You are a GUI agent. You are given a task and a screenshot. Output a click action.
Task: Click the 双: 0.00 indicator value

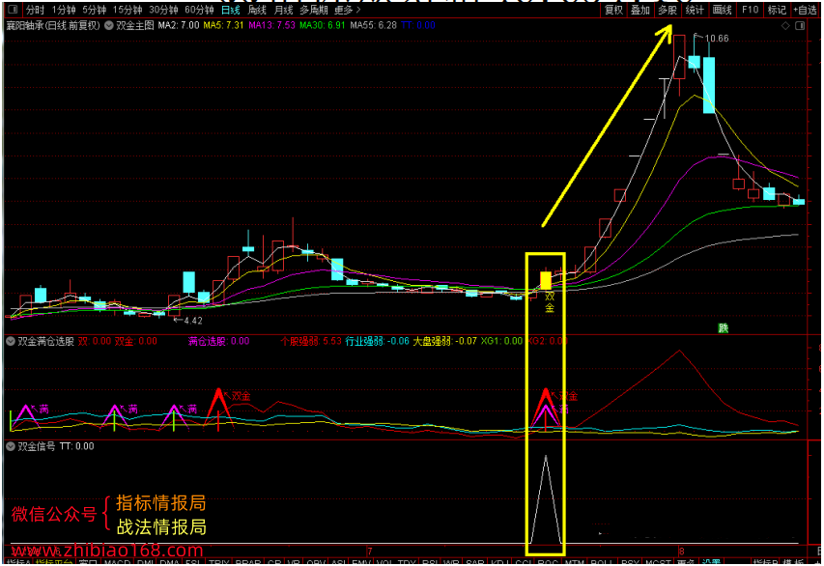coord(95,341)
